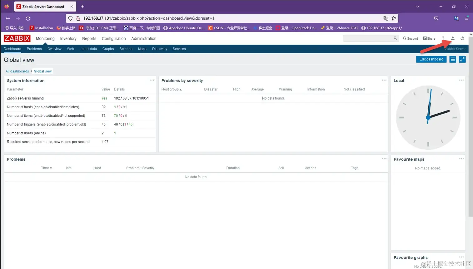473x269 pixels.
Task: Close the Zabbix Server Dashboard tab
Action: [x=72, y=7]
